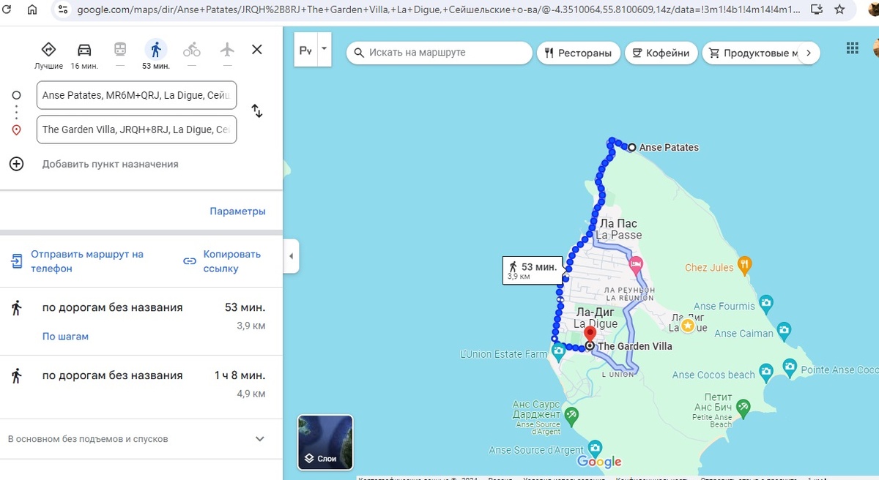Screen dimensions: 879x480
Task: Click the Anse Cocos beach camera marker
Action: 765,371
